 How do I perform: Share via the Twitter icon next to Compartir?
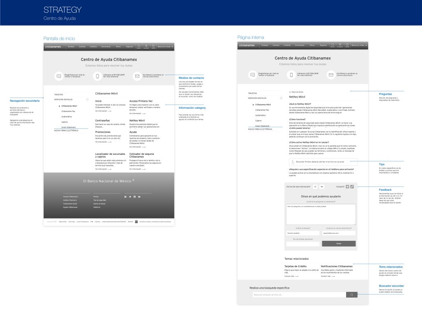(x=347, y=186)
